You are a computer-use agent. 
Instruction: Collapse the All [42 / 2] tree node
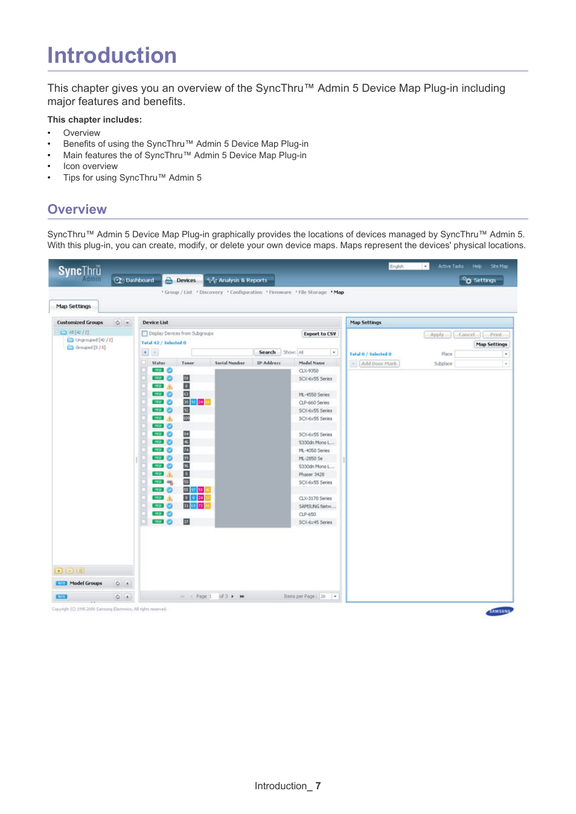tap(57, 332)
